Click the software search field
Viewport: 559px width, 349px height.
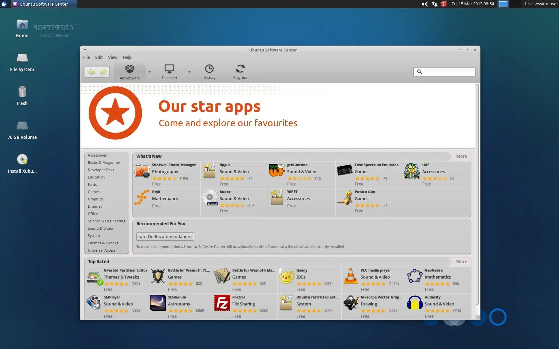click(444, 72)
